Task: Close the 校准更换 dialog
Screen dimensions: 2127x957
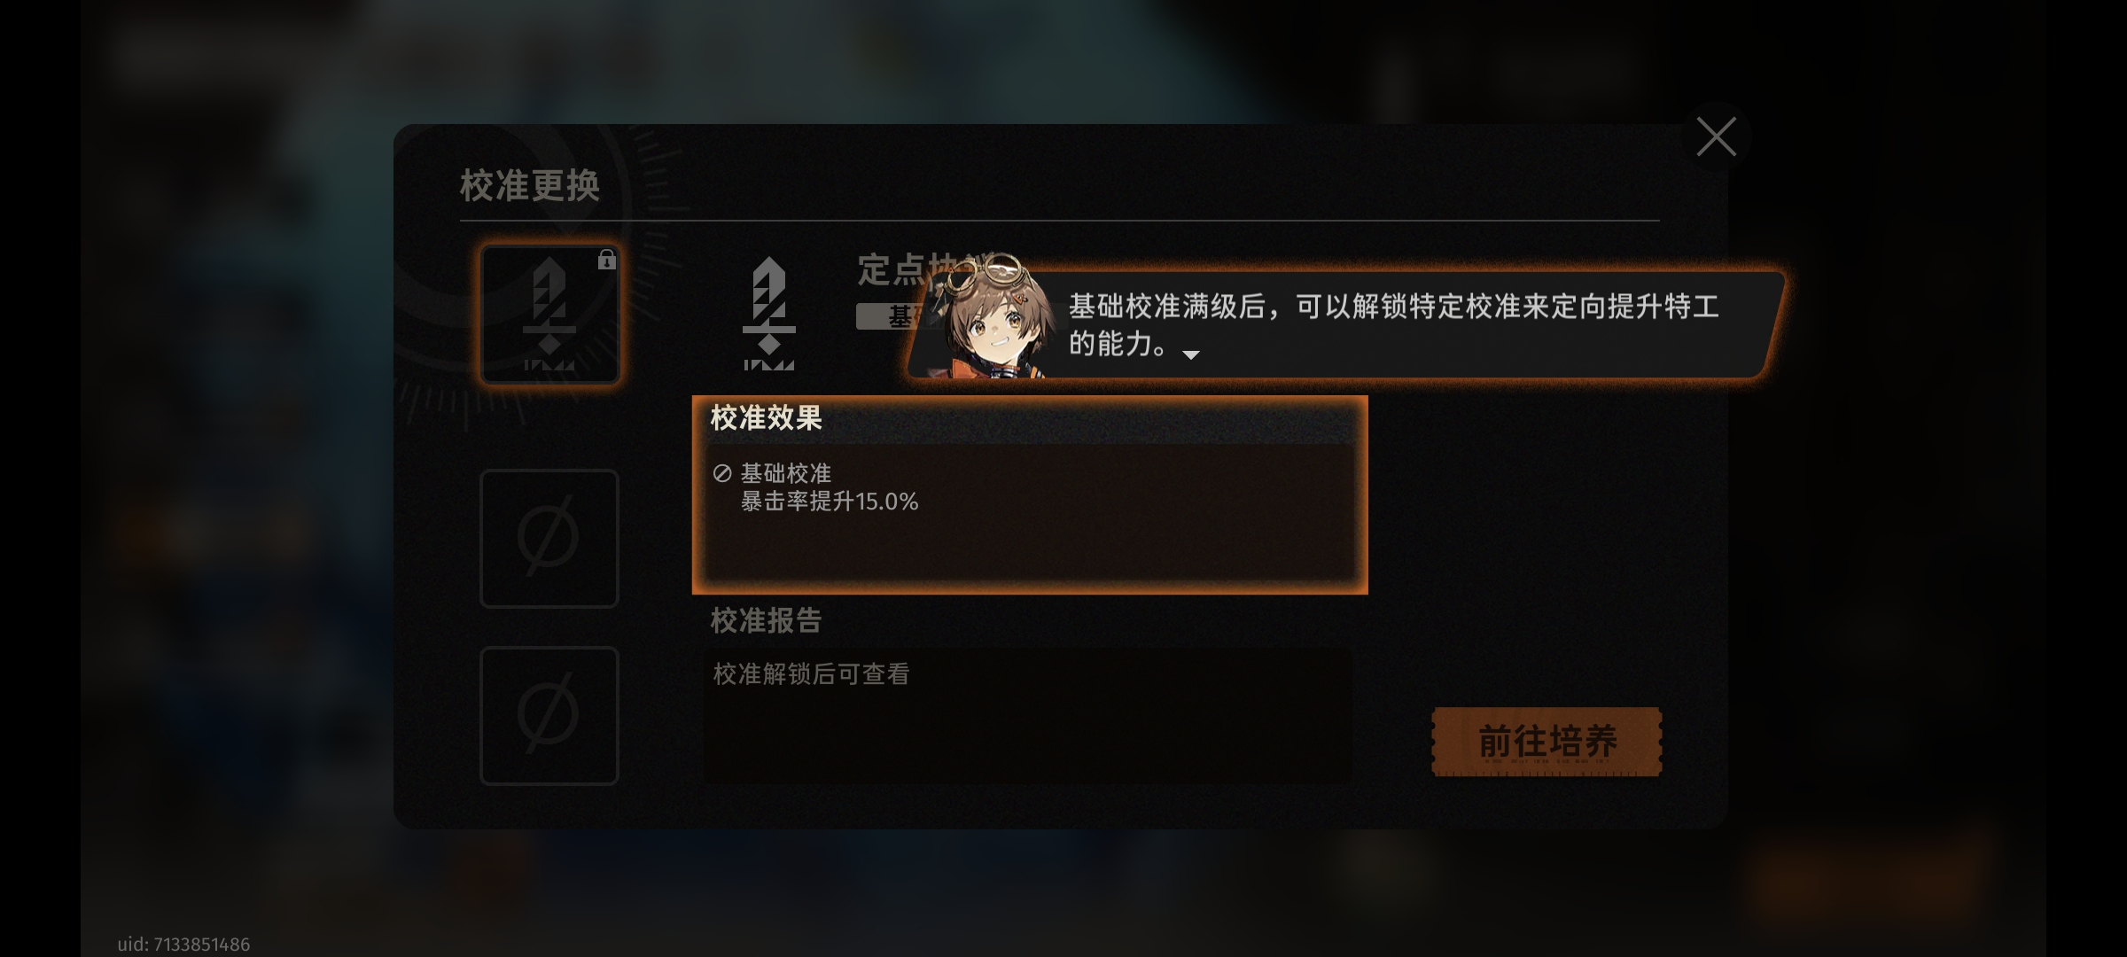Action: (x=1716, y=138)
